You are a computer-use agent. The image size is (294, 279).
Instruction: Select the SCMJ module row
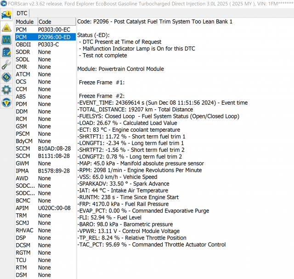pyautogui.click(x=45, y=223)
